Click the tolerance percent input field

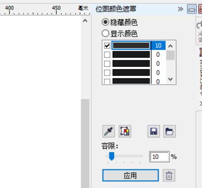point(159,157)
